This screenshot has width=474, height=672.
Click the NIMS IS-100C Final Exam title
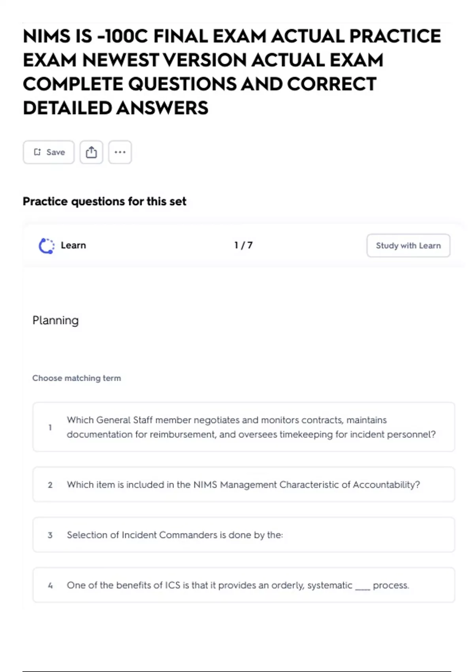tap(232, 72)
